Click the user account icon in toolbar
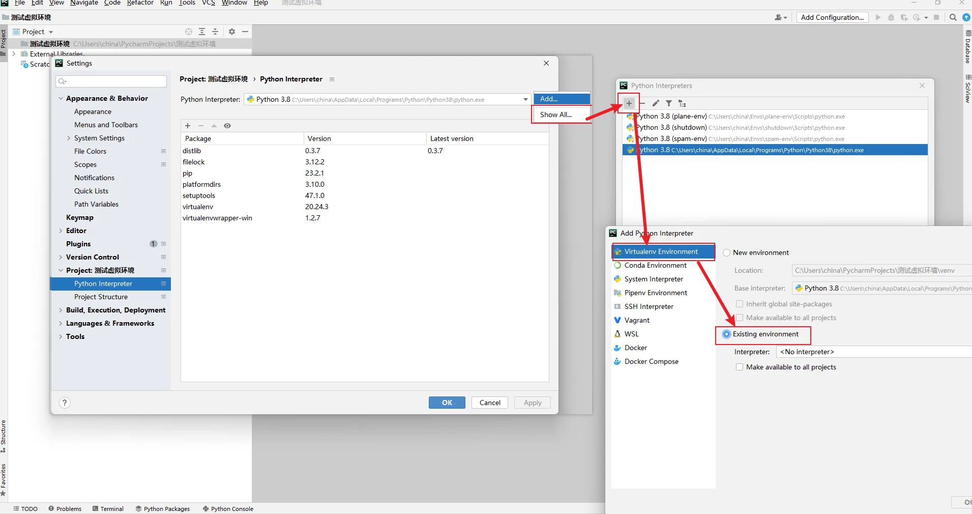The height and width of the screenshot is (514, 972). [x=781, y=17]
